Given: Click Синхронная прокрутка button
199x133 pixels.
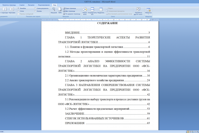Looking at the screenshot, I should 115,11.
